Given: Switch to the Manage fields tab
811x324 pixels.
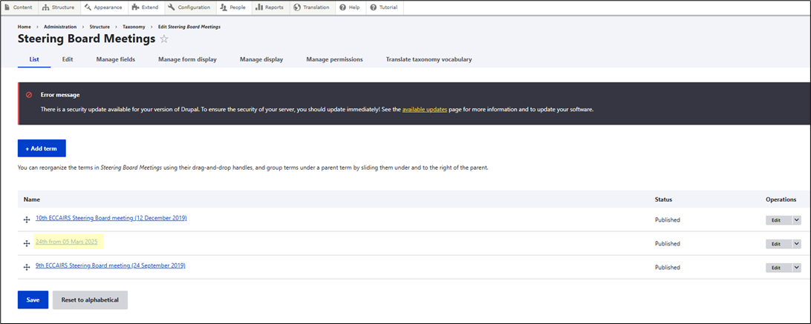Looking at the screenshot, I should point(115,59).
